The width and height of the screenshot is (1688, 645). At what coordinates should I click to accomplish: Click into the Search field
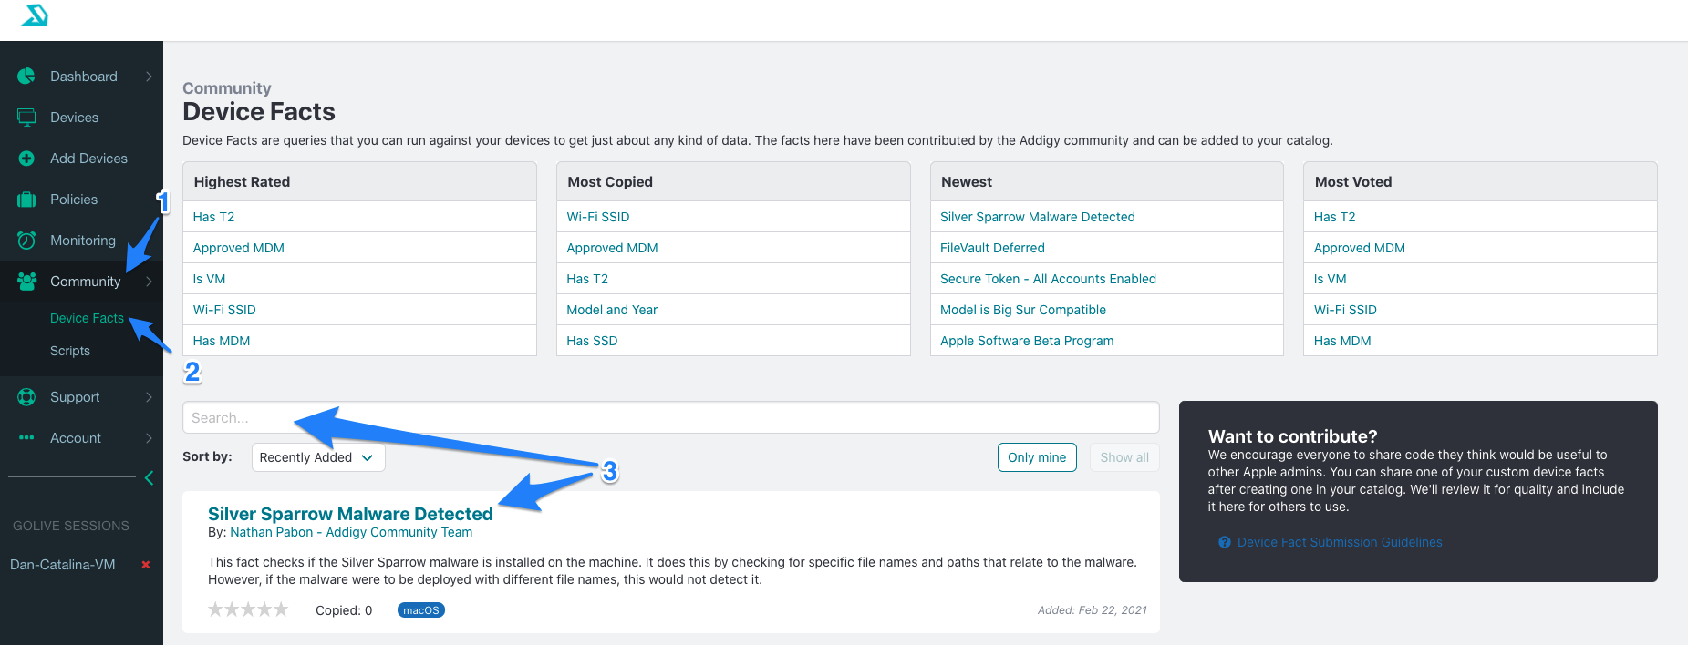click(670, 417)
